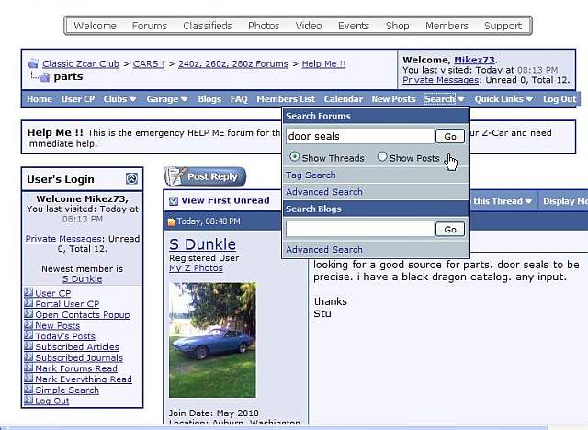Open the My Z Photos link
Screen dimensions: 588x430
[x=196, y=268]
